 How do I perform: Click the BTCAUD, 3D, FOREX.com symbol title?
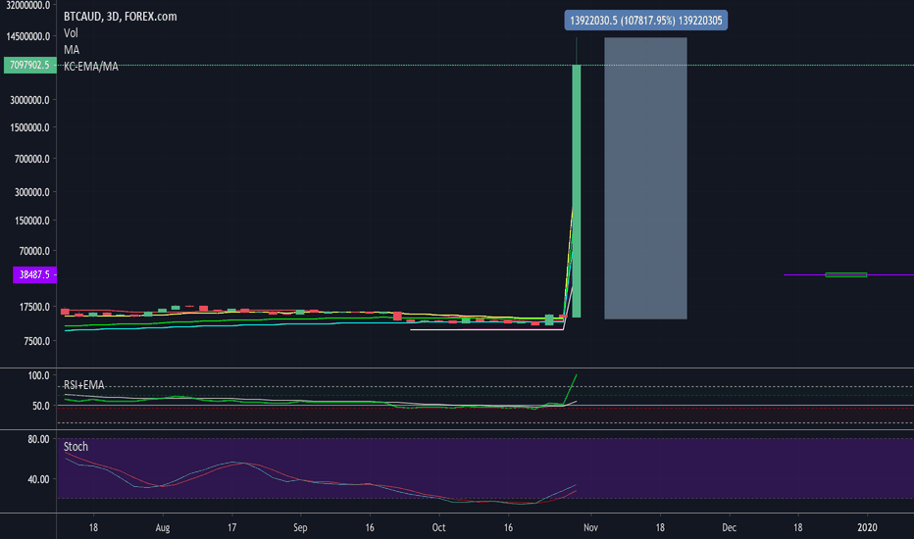point(120,17)
